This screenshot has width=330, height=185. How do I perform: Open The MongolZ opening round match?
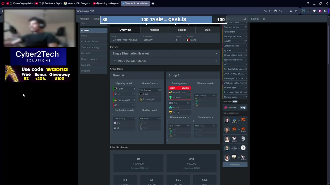point(124,103)
